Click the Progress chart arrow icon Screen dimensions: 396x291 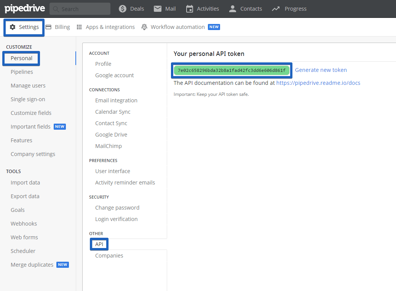(x=276, y=9)
